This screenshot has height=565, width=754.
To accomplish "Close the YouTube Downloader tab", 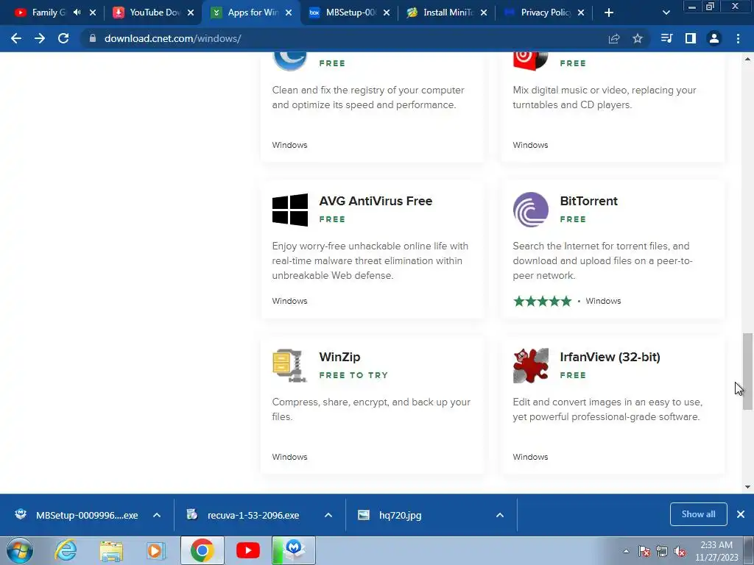I will tap(191, 13).
